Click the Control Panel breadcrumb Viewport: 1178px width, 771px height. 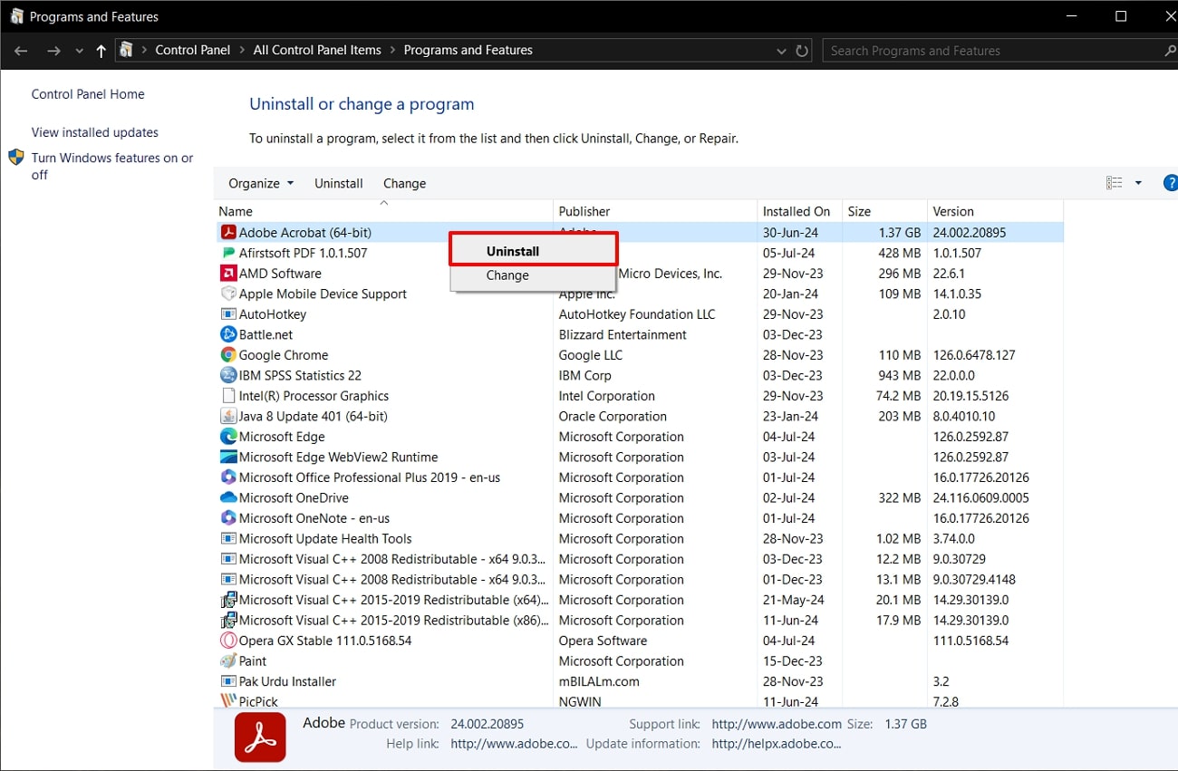193,51
